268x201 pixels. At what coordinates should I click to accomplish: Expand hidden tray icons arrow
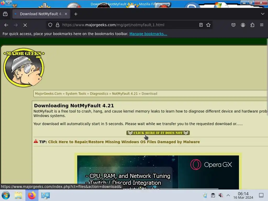228,195
